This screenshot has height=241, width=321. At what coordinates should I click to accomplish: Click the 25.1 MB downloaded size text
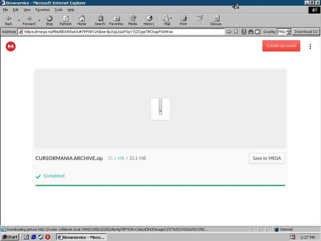pyautogui.click(x=116, y=158)
